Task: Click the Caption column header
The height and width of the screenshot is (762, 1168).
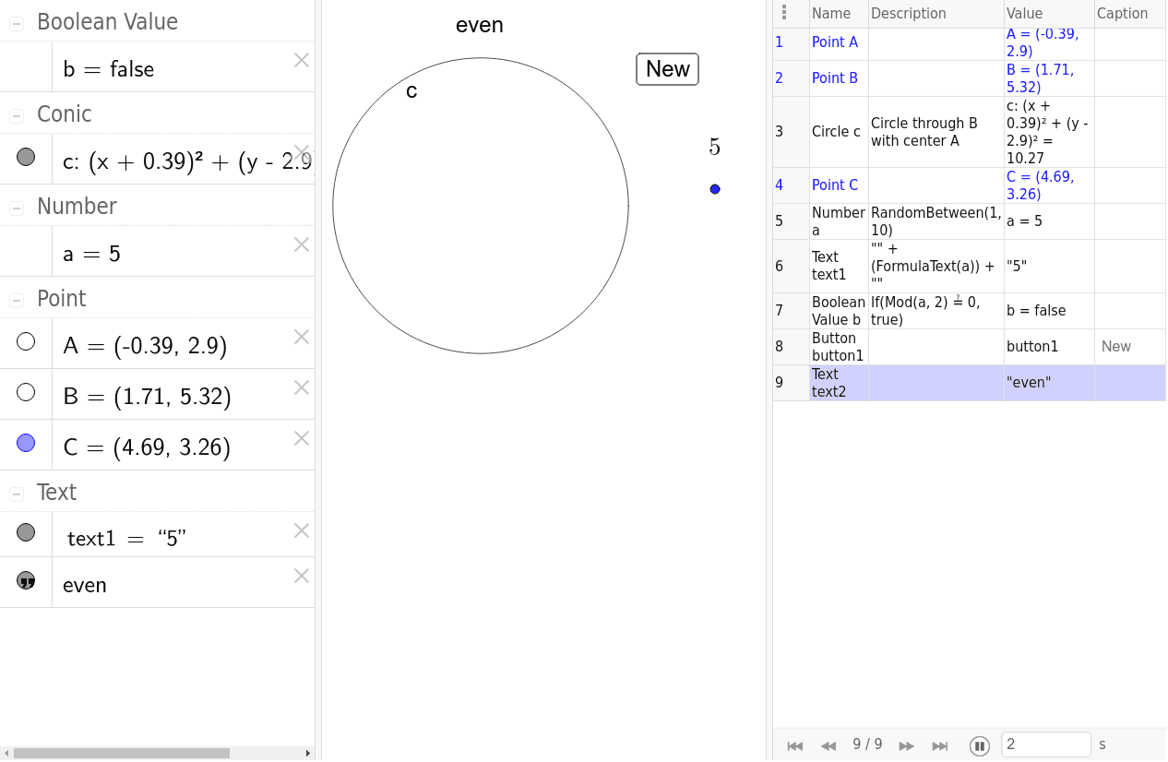Action: [1122, 13]
